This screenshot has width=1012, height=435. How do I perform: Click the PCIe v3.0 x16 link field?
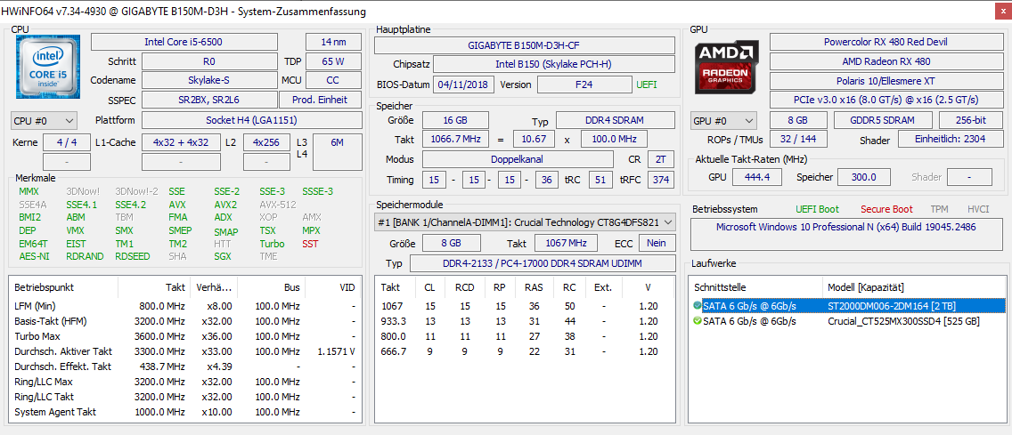[885, 100]
